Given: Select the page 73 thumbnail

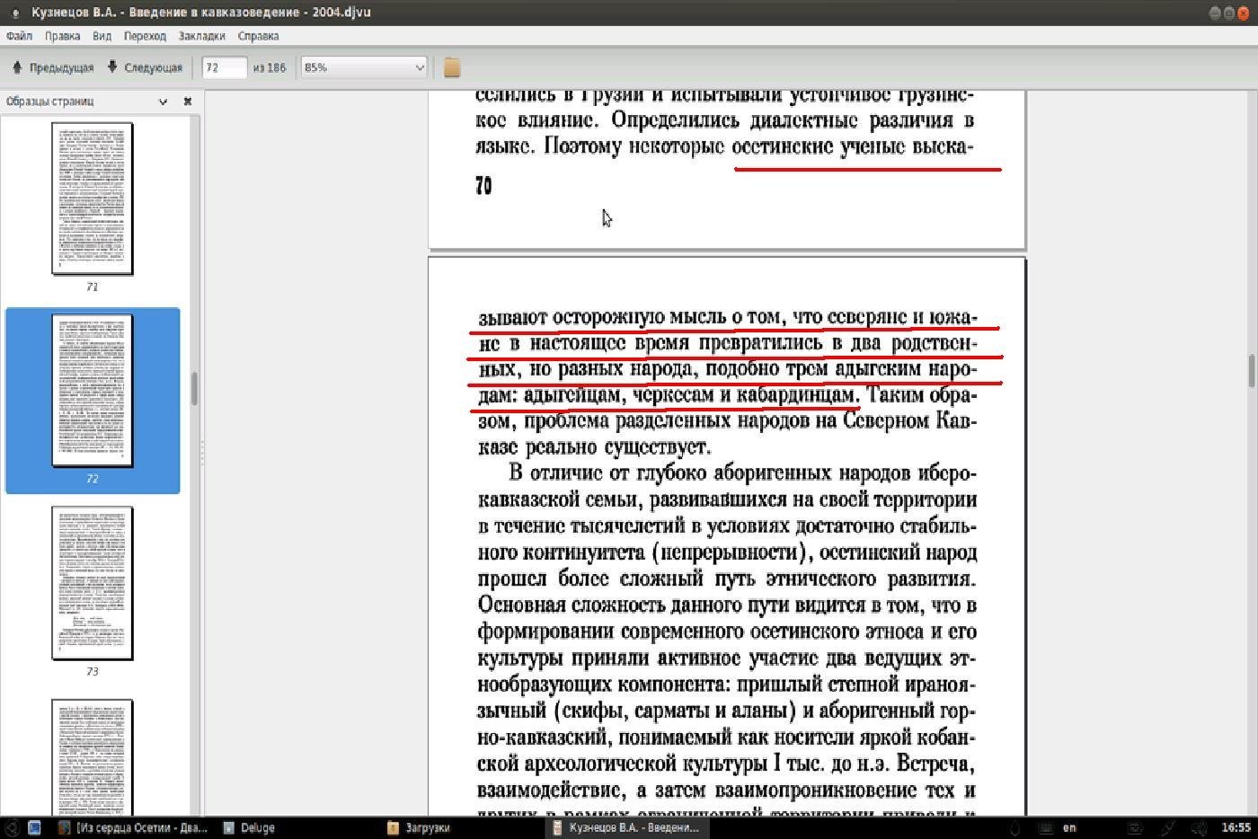Looking at the screenshot, I should coord(93,583).
